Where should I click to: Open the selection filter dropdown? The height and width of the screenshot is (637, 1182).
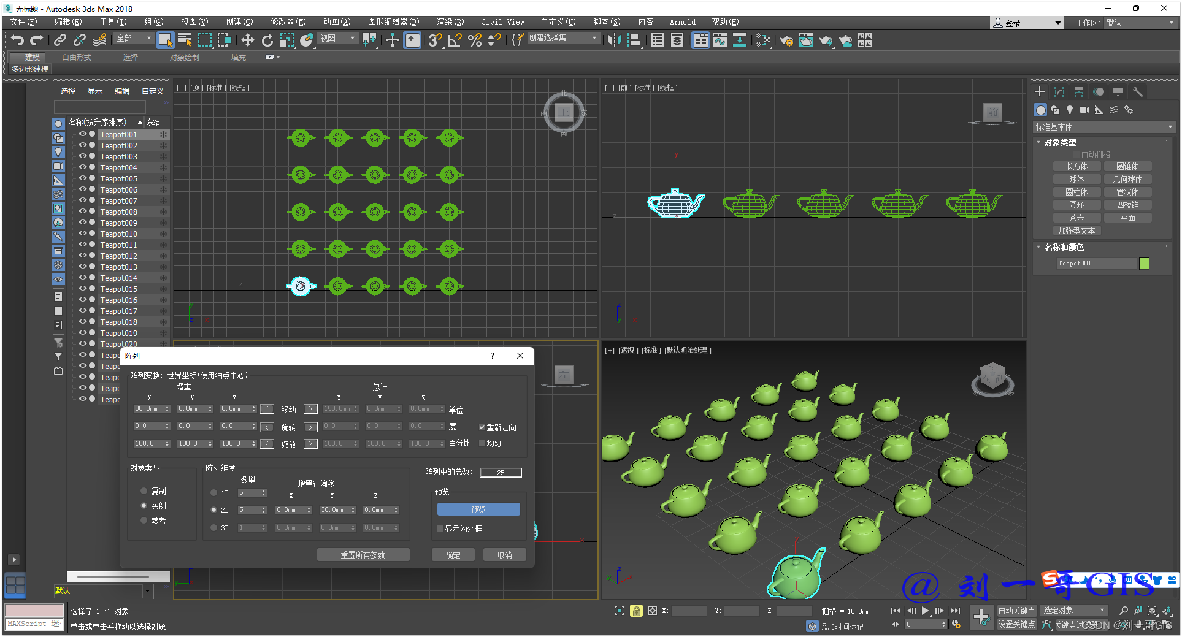coord(134,38)
